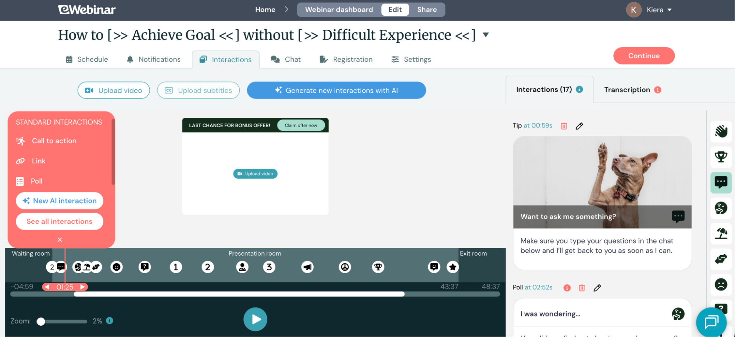Adjust the timeline Zoom slider
Image resolution: width=735 pixels, height=337 pixels.
coord(41,321)
